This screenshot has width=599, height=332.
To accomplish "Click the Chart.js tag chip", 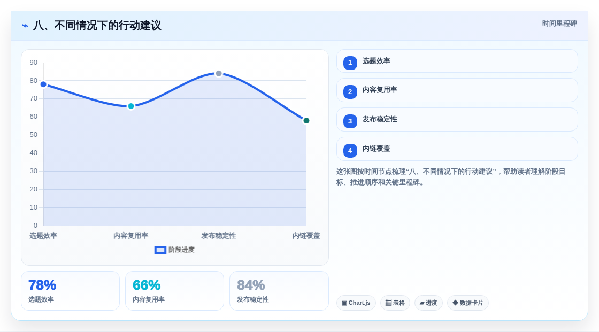I will [356, 303].
